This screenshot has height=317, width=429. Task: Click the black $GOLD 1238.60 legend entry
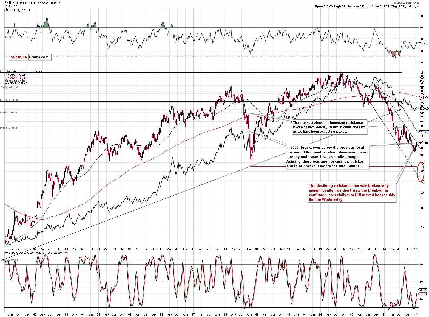tap(16, 84)
